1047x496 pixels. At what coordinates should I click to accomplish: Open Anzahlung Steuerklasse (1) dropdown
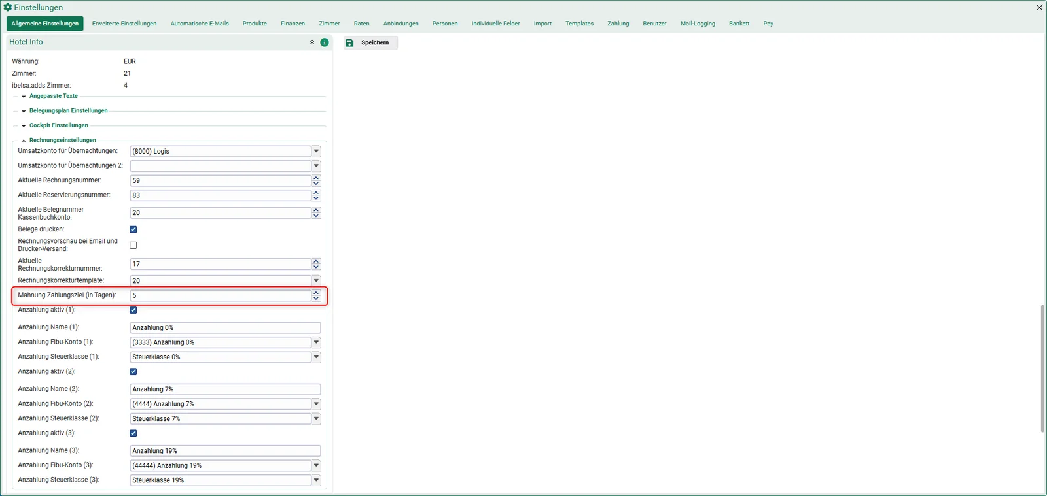click(x=316, y=357)
